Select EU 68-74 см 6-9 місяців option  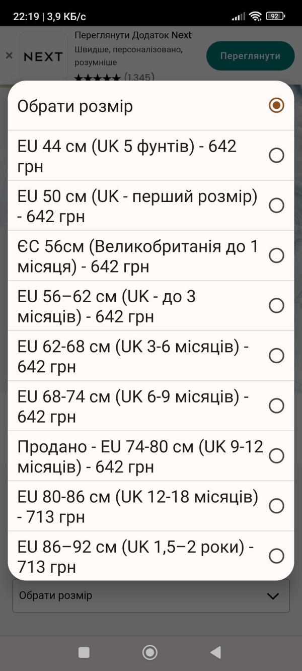(x=276, y=406)
